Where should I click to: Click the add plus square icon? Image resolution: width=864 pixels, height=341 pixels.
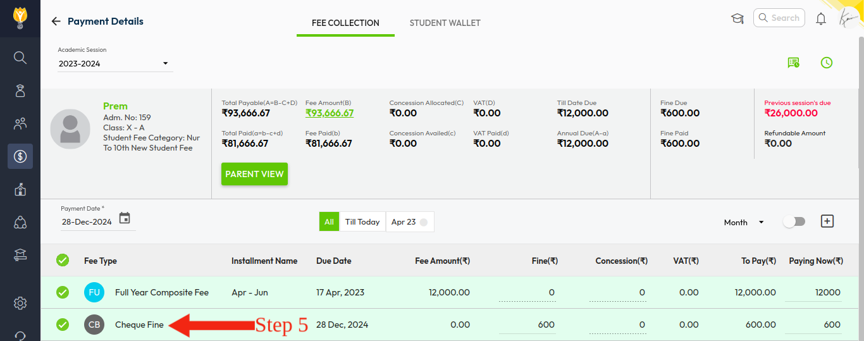[827, 221]
